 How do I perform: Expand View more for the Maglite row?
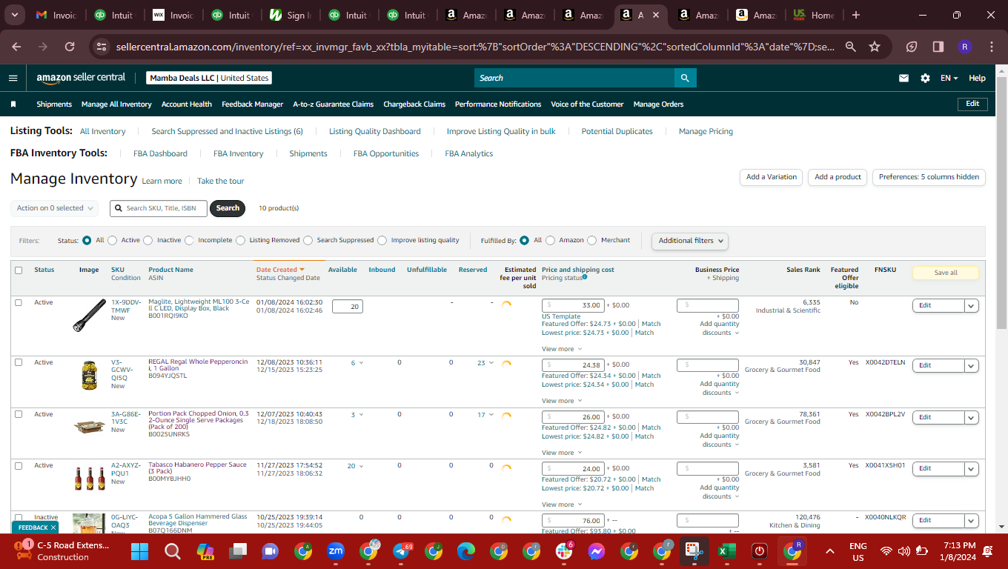pos(561,349)
